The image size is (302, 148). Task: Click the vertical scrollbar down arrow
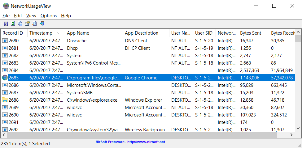pos(298,128)
